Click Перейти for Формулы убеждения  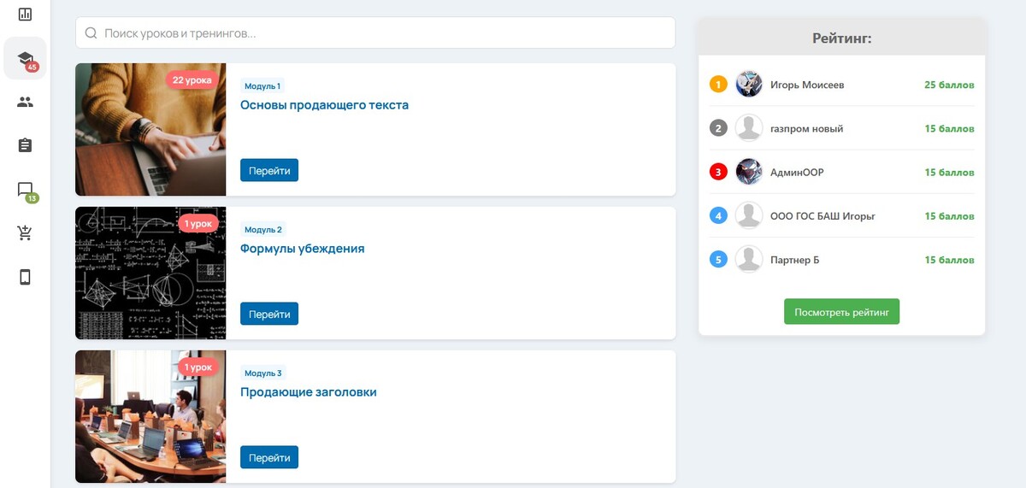(269, 314)
